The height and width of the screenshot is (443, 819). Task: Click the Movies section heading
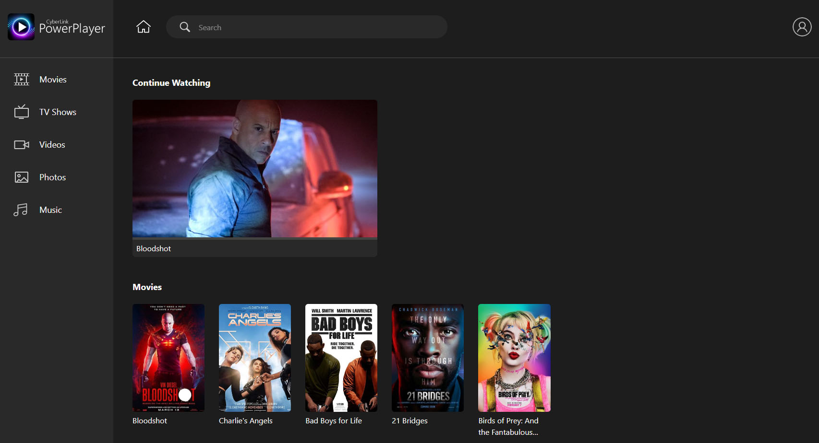(147, 287)
